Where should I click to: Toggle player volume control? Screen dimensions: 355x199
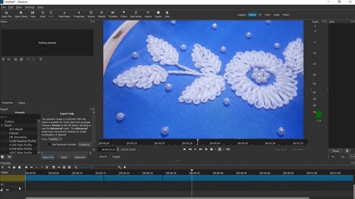[228, 149]
